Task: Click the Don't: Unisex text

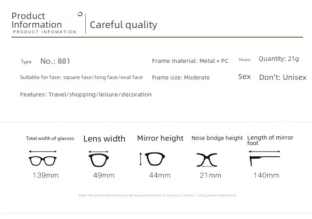Action: coord(283,77)
